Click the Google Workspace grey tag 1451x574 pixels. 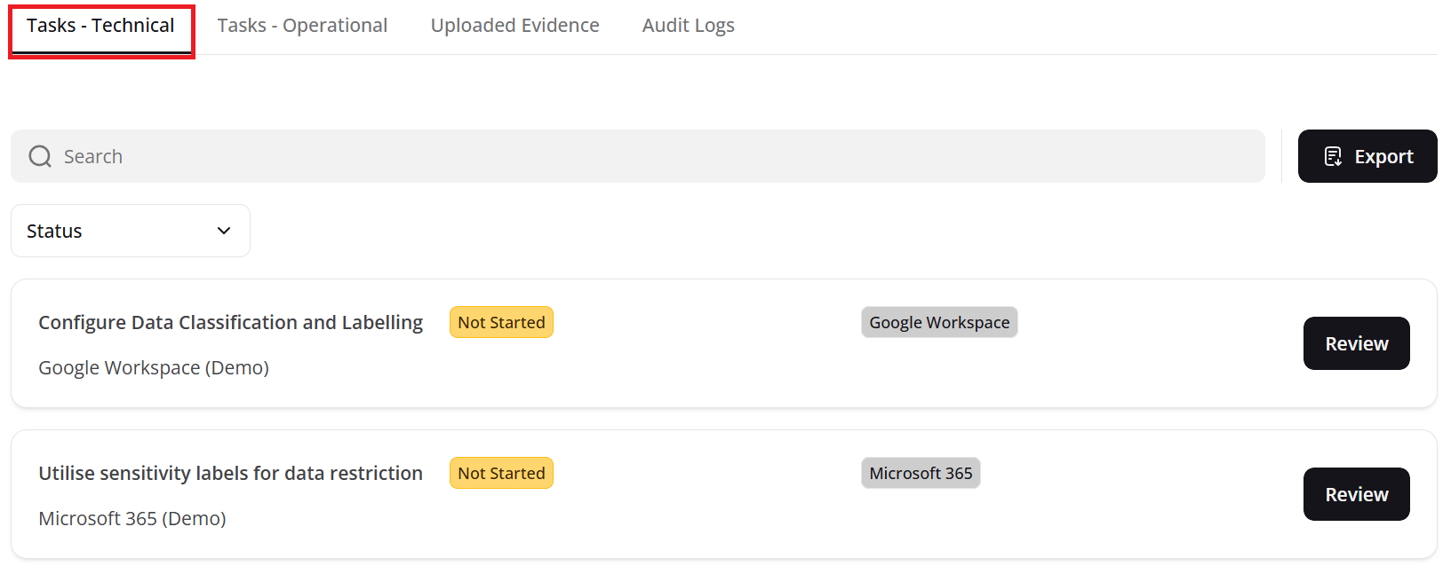(939, 322)
